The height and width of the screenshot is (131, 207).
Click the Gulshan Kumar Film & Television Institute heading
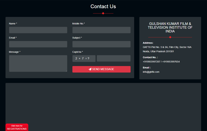click(170, 27)
